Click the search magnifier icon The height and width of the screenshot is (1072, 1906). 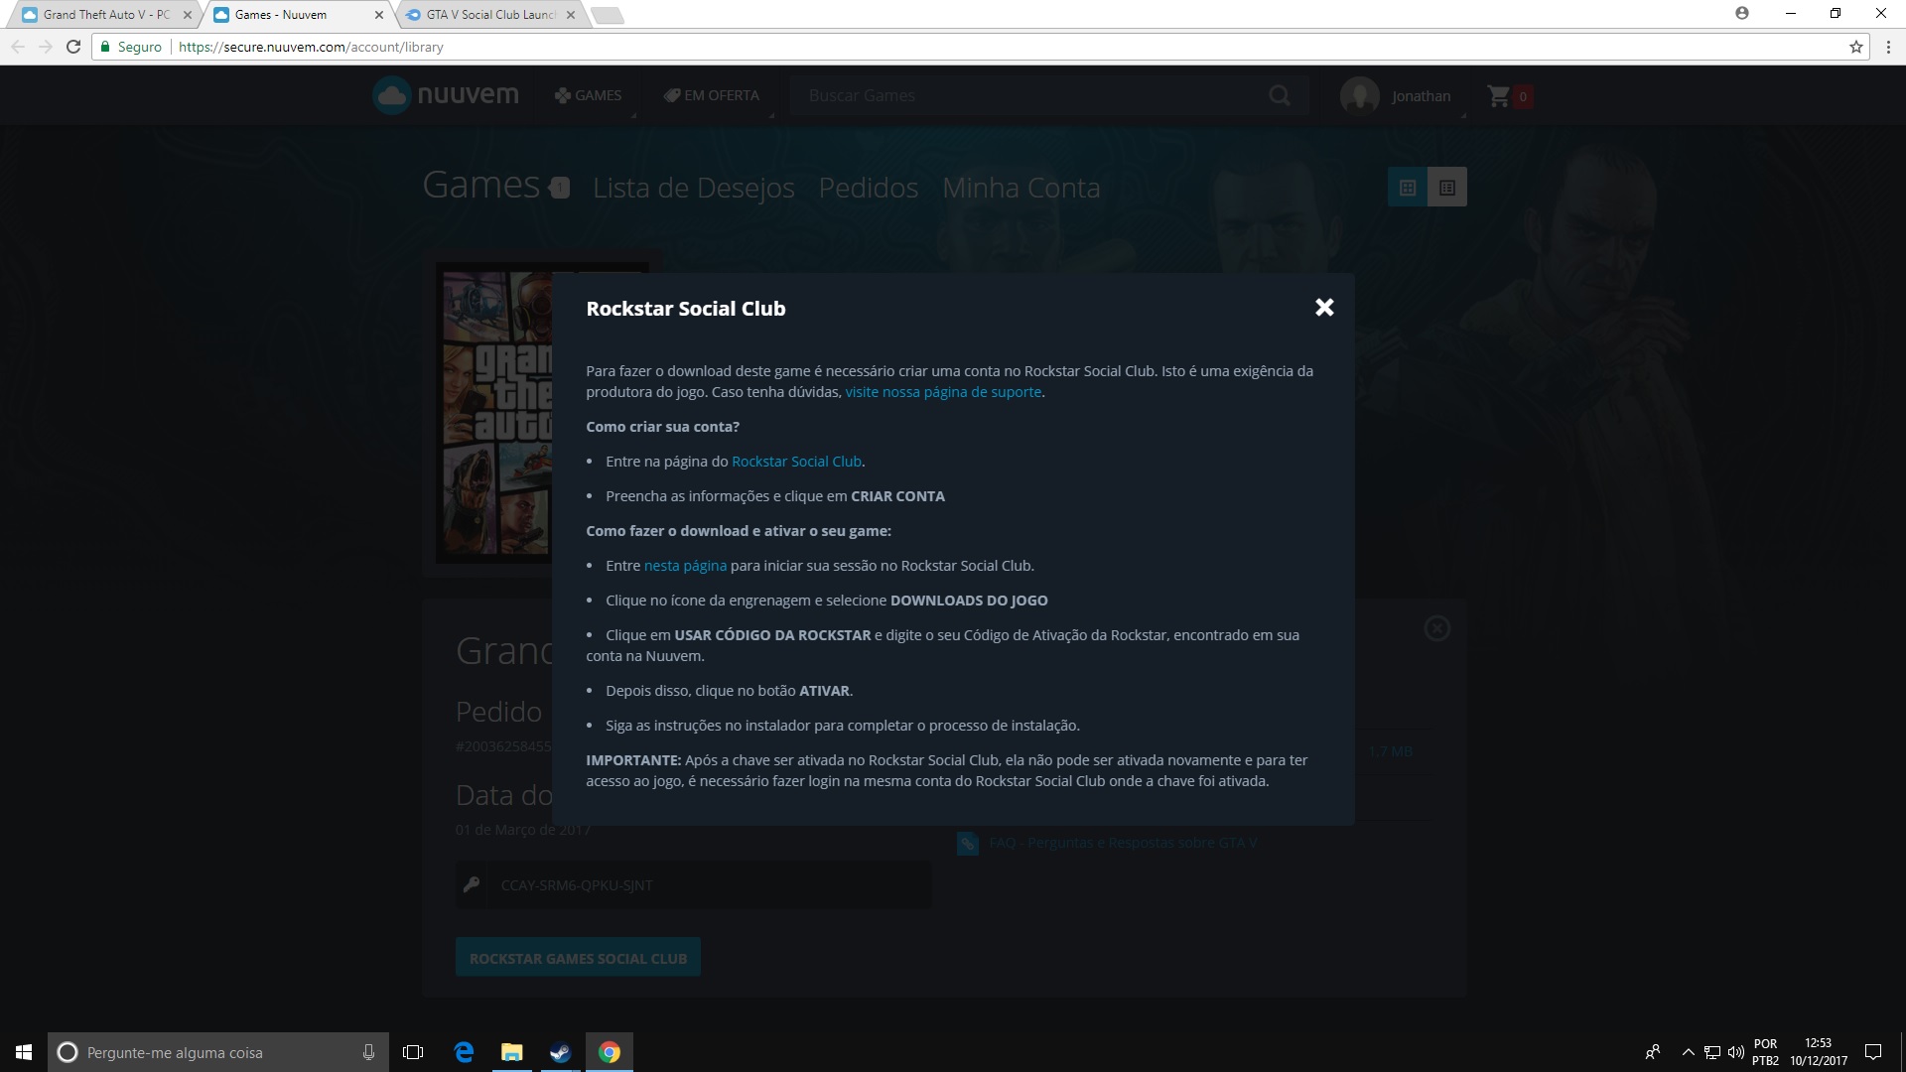(1280, 95)
